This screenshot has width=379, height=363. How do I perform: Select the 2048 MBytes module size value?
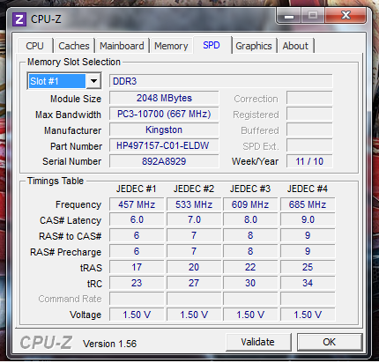point(164,98)
